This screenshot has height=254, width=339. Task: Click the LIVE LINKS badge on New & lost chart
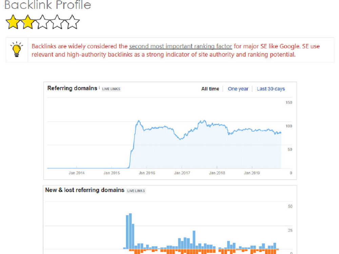(x=136, y=191)
